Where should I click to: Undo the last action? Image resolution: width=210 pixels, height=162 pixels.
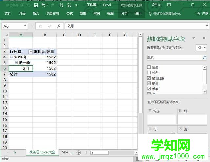(x=43, y=5)
